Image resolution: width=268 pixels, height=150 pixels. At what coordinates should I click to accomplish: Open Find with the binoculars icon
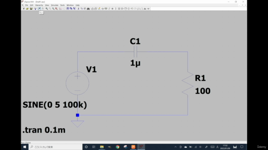[x=88, y=9]
